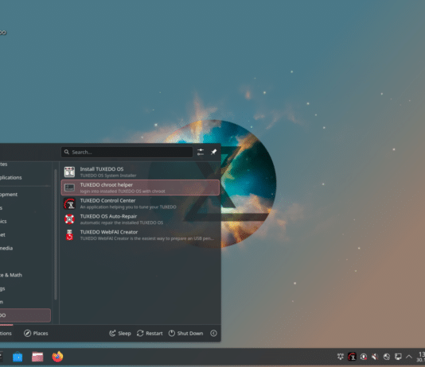This screenshot has height=367, width=425.
Task: Open Discover store from taskbar
Action: (18, 357)
